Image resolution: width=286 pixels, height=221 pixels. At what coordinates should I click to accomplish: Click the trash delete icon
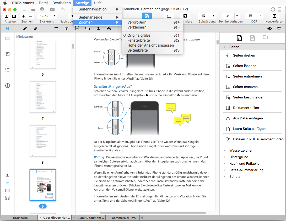pyautogui.click(x=279, y=29)
